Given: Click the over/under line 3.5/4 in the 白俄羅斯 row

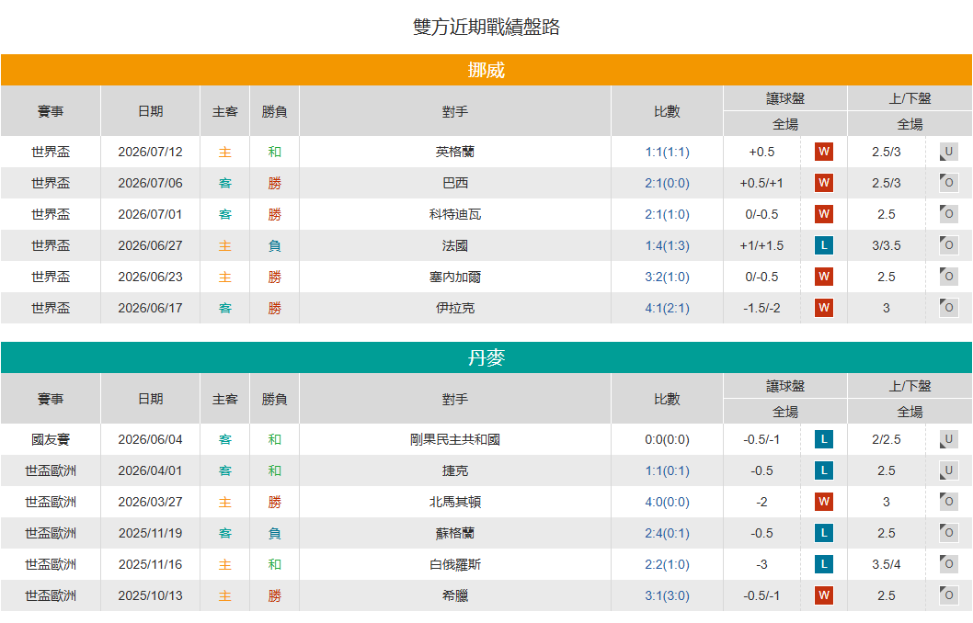Looking at the screenshot, I should (887, 564).
